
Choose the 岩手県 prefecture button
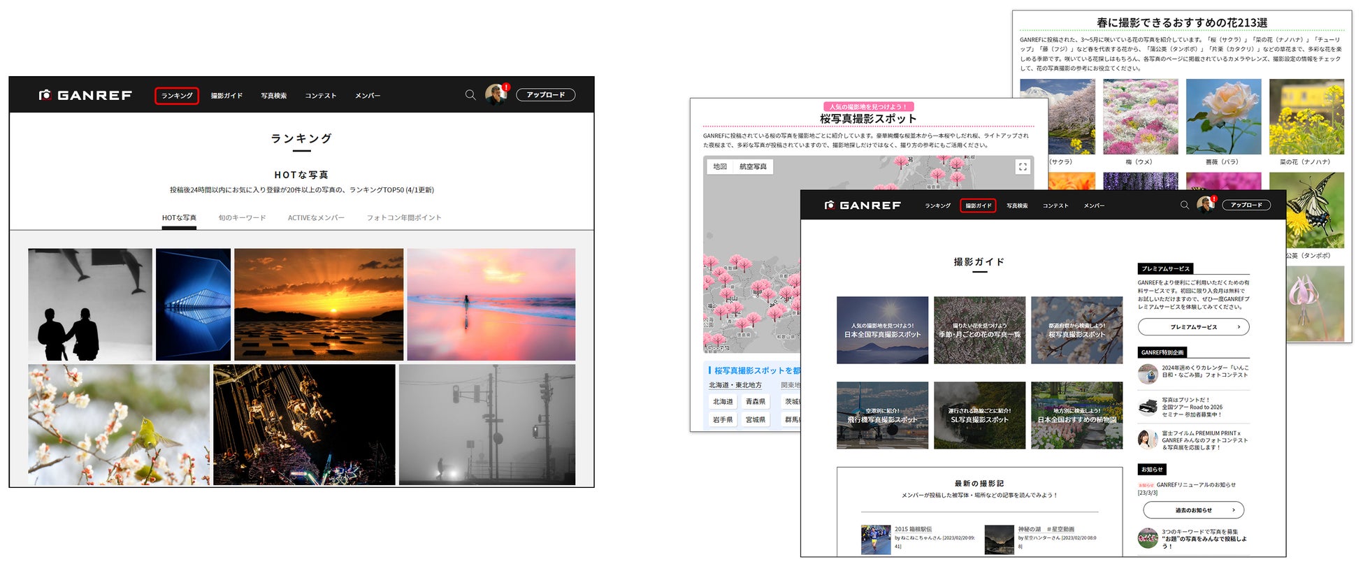[x=723, y=420]
